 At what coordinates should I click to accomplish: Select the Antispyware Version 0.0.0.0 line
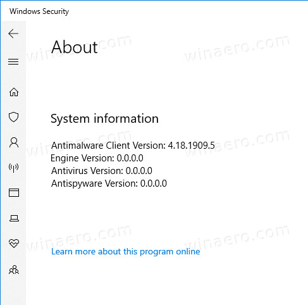pyautogui.click(x=109, y=184)
